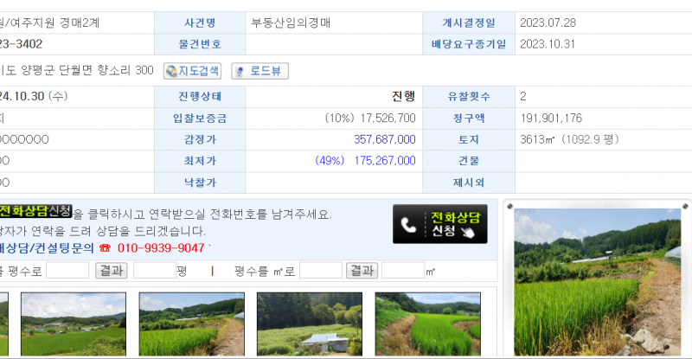
Task: Open the thumbnail of rice field with dirt path
Action: 191,324
